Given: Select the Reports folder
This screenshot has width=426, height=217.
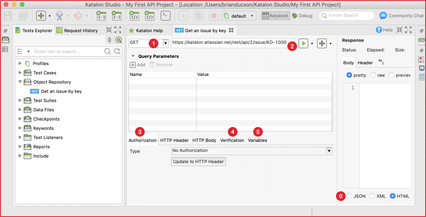Looking at the screenshot, I should (37, 147).
